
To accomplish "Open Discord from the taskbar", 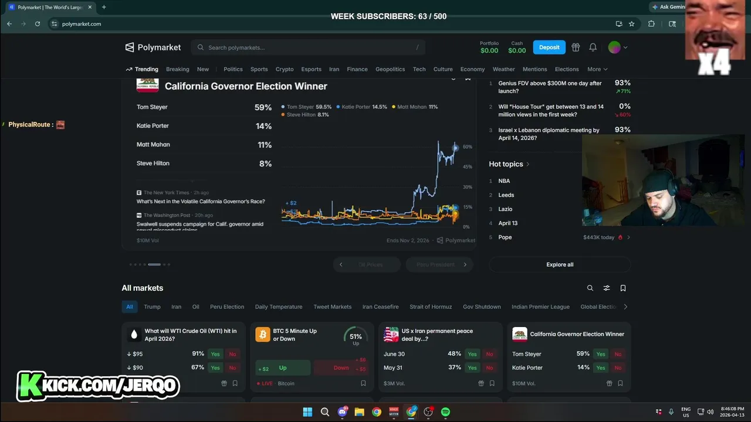I will tap(342, 412).
